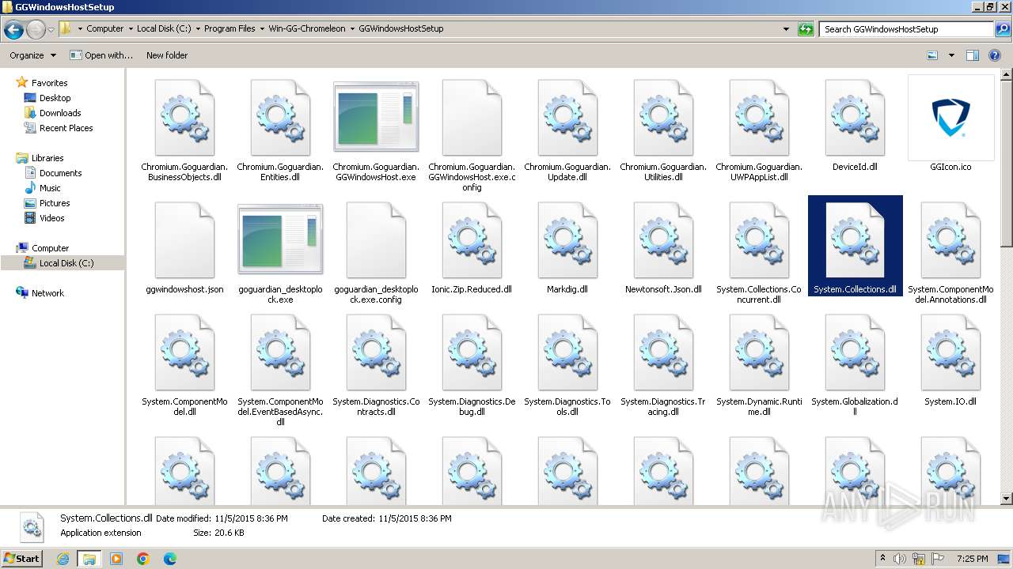Click the Forward navigation arrow
The image size is (1013, 569).
[36, 30]
